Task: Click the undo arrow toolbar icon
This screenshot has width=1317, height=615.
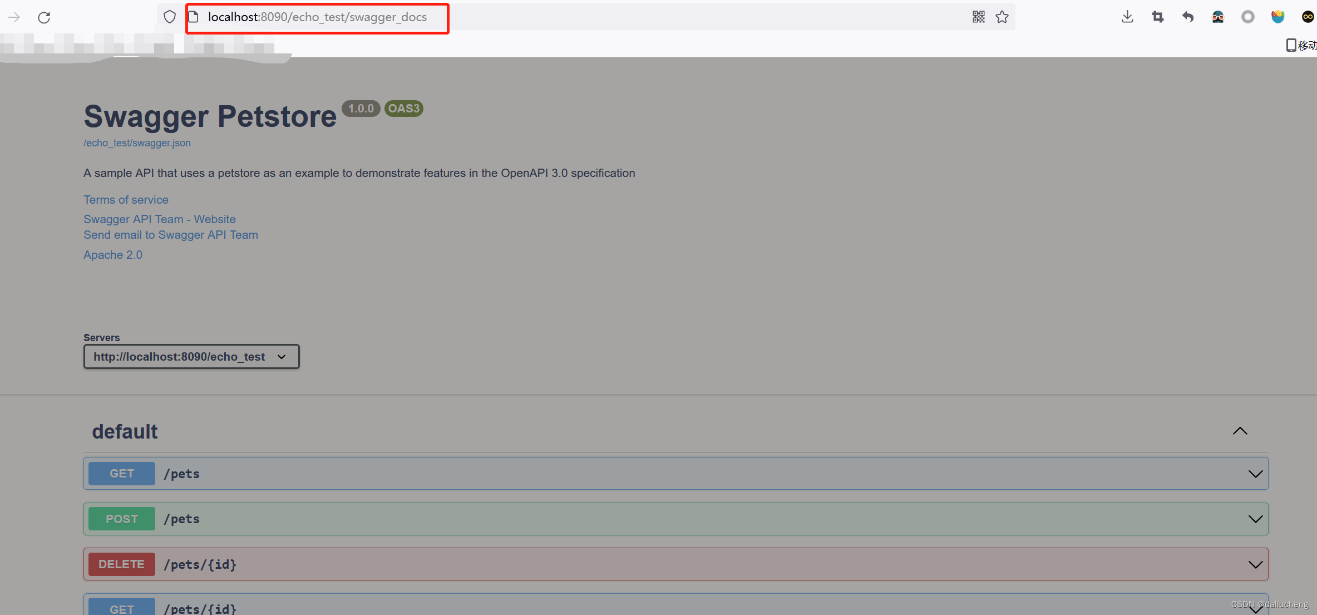Action: coord(1188,17)
